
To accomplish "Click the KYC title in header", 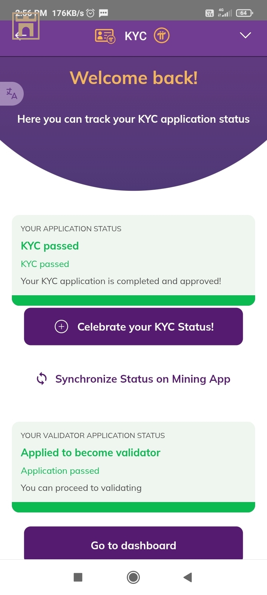I will click(x=136, y=36).
